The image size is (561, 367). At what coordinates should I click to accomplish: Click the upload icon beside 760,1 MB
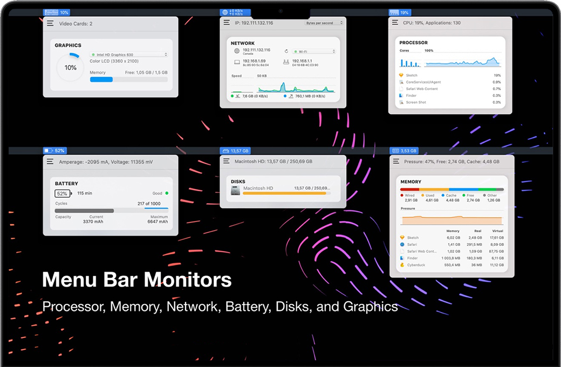(291, 96)
